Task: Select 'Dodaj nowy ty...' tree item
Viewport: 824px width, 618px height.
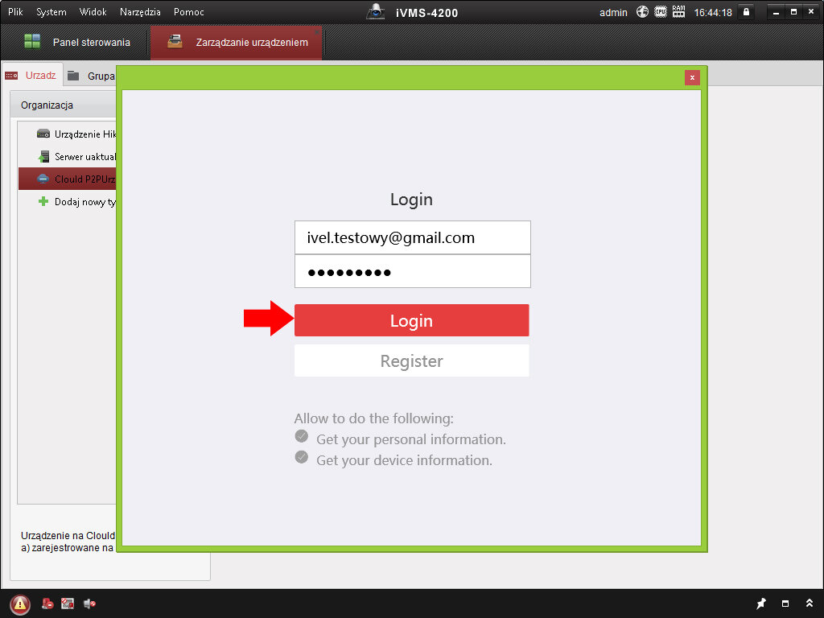Action: [76, 202]
